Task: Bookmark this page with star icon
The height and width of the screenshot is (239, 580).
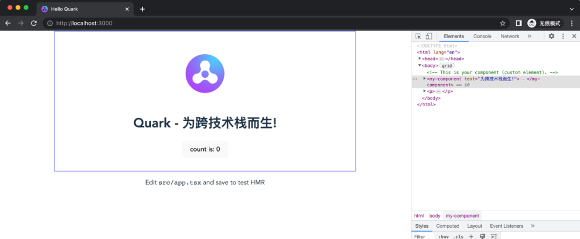Action: point(502,23)
